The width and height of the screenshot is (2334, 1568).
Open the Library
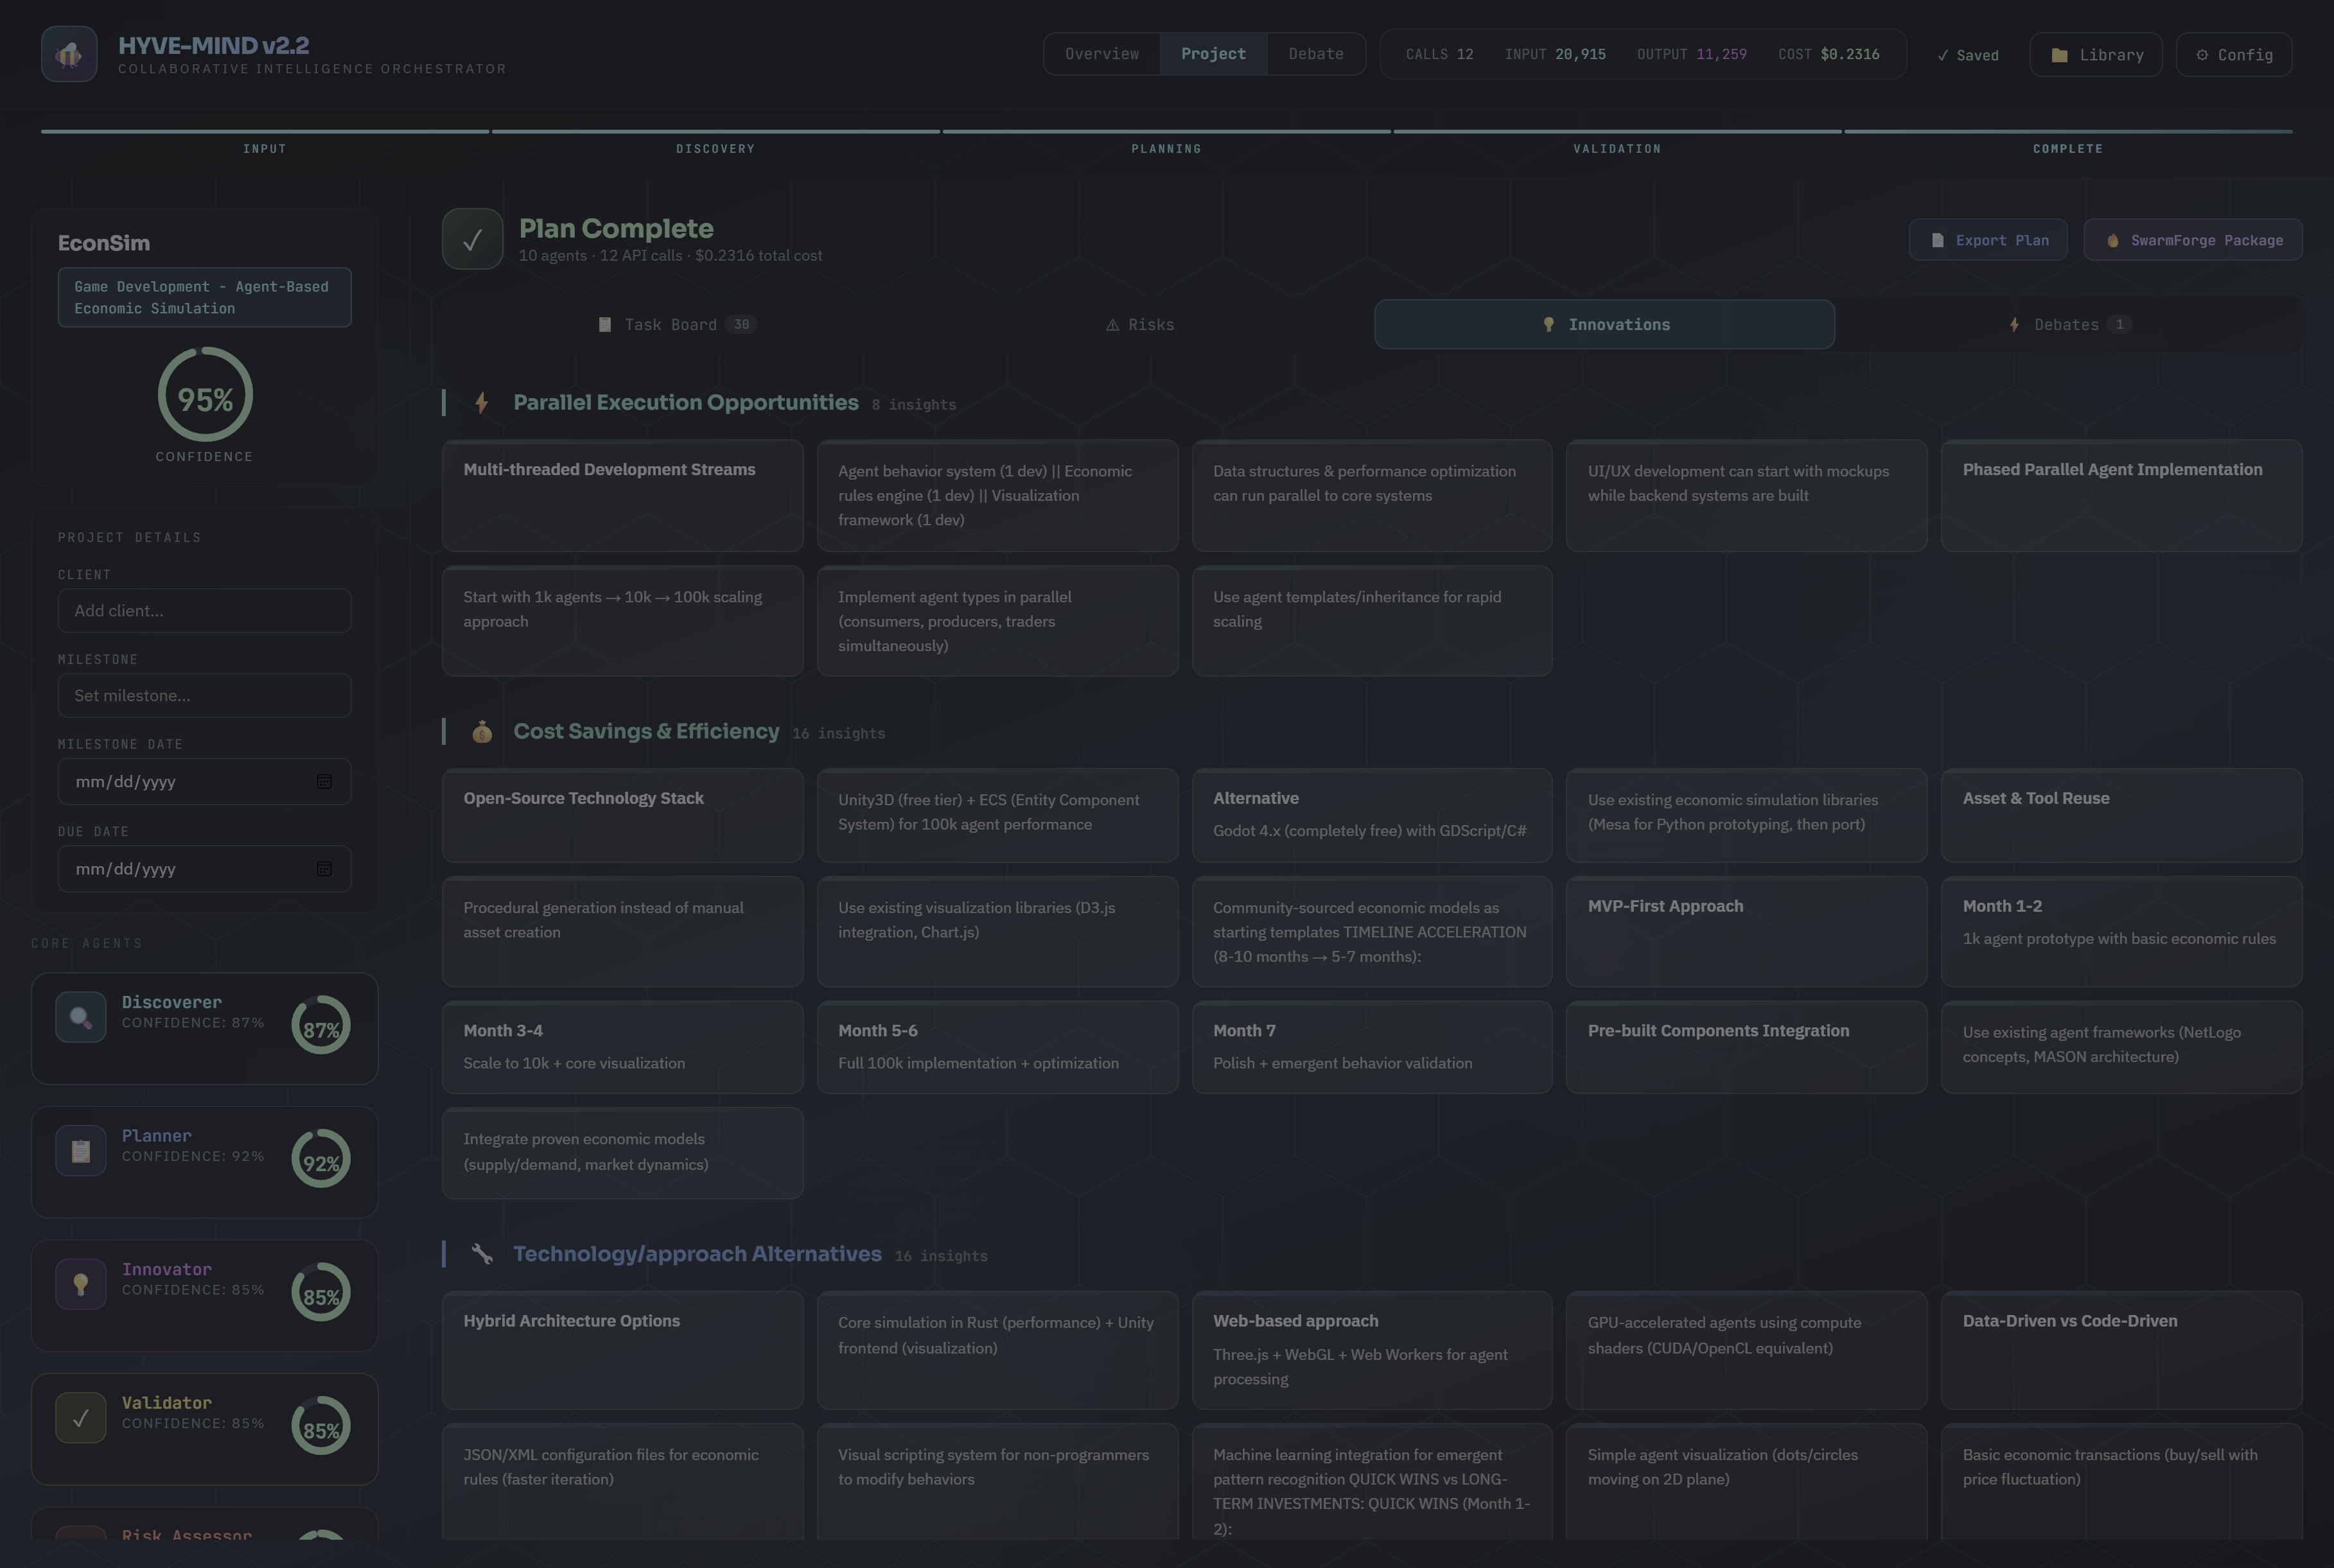pyautogui.click(x=2095, y=55)
